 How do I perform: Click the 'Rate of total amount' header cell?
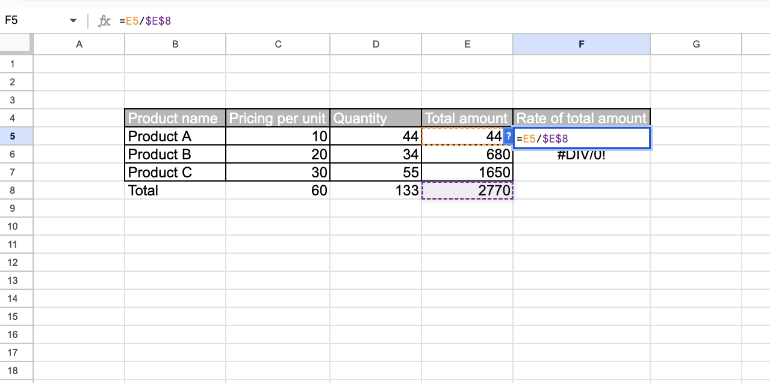582,118
